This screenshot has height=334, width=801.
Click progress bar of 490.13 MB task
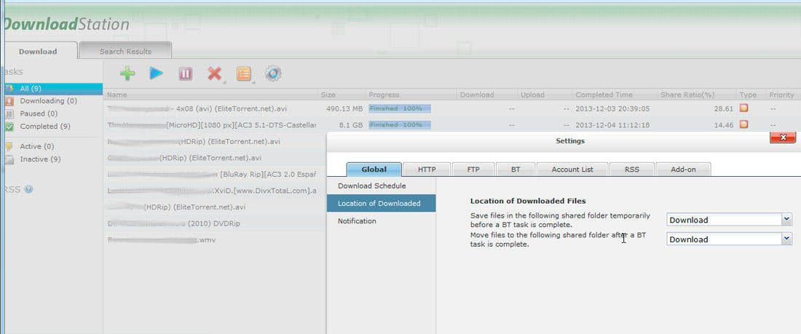coord(400,108)
